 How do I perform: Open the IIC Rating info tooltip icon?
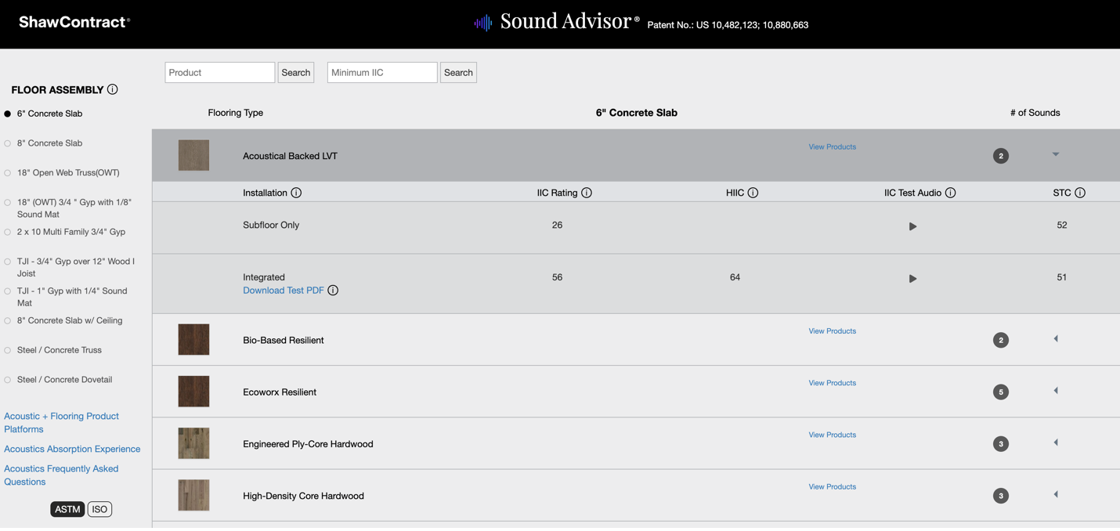point(587,193)
